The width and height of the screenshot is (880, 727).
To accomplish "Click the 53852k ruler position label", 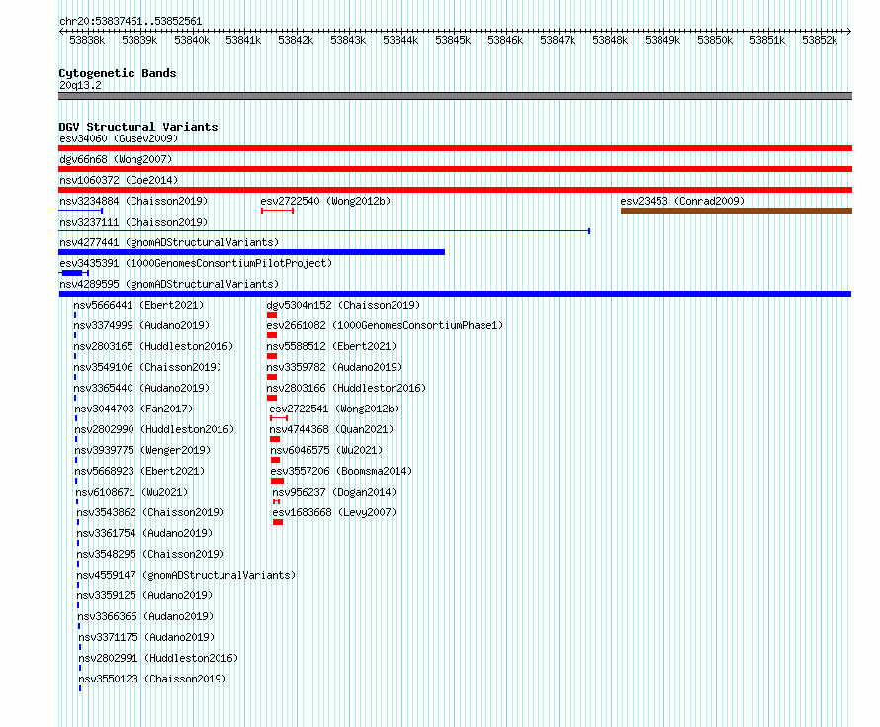I will (x=820, y=40).
